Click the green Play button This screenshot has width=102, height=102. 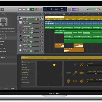(x=32, y=9)
